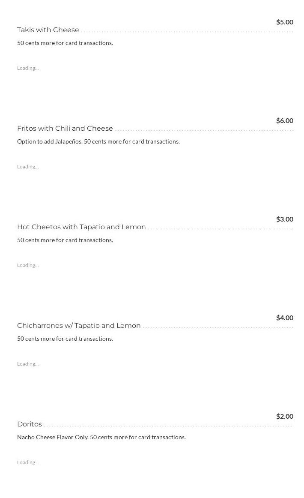This screenshot has height=498, width=304.
Task: Click the $5.00 price for Takis
Action: 284,22
